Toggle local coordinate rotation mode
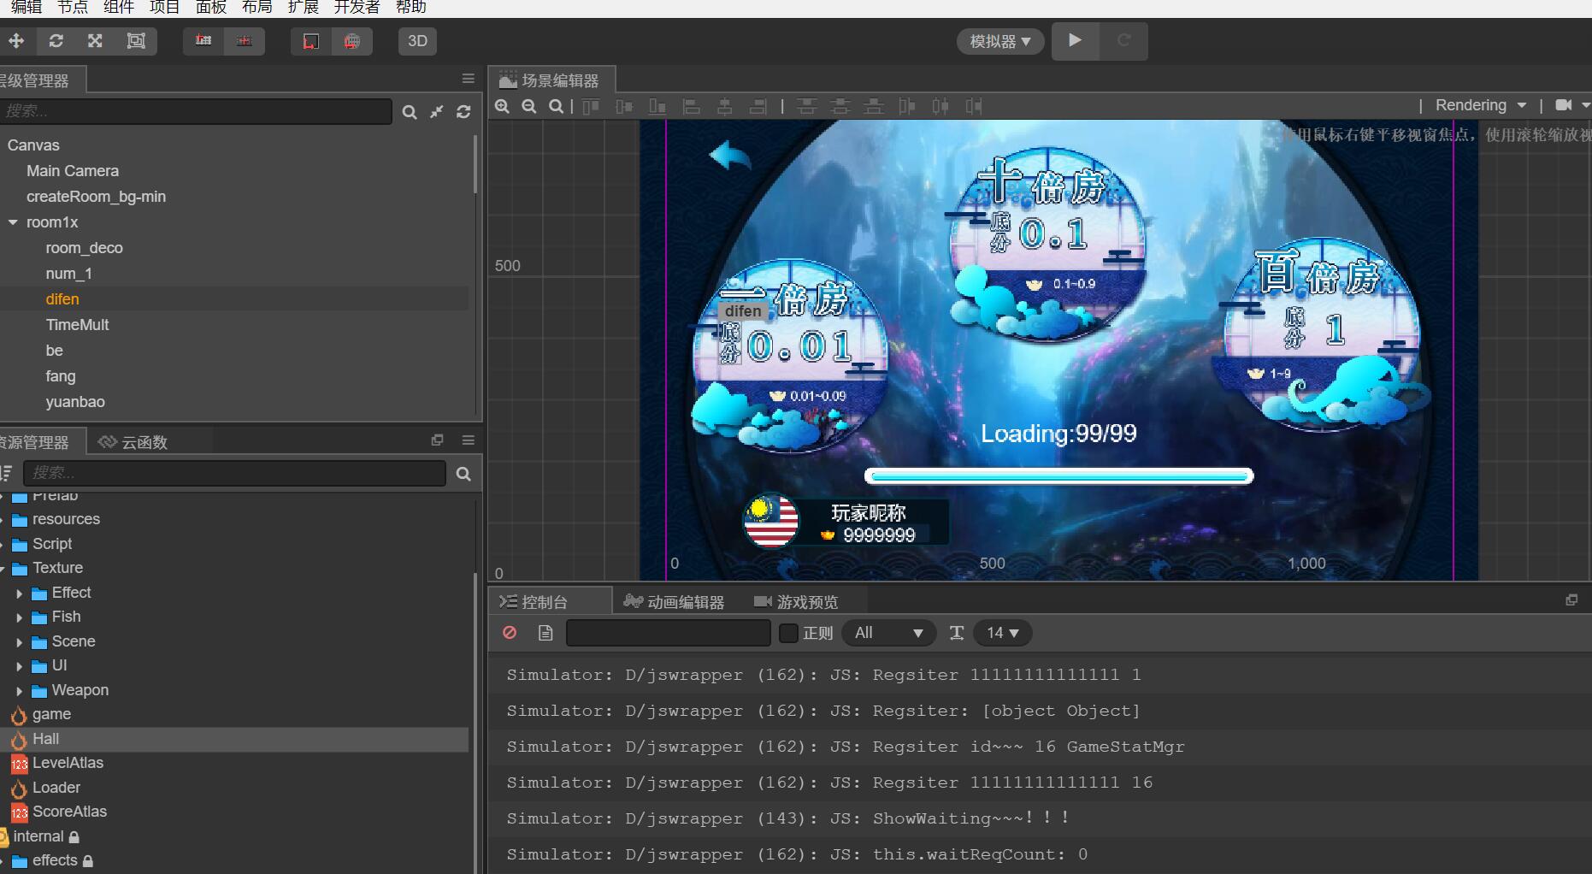Viewport: 1592px width, 874px height. coord(311,41)
